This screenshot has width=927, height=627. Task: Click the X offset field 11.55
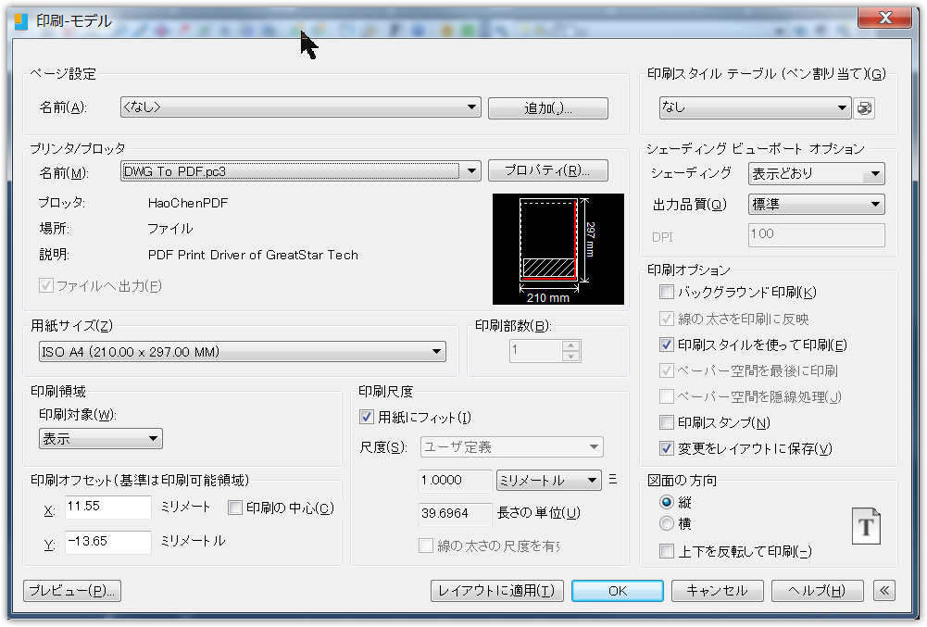pyautogui.click(x=108, y=507)
